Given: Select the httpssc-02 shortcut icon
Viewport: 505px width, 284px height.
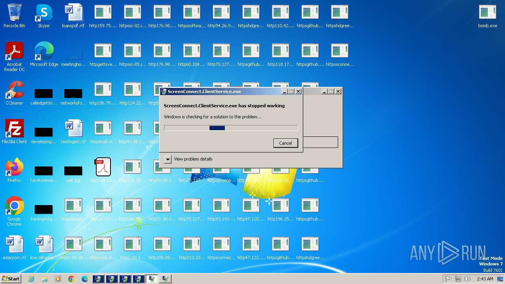Looking at the screenshot, I should point(133,16).
